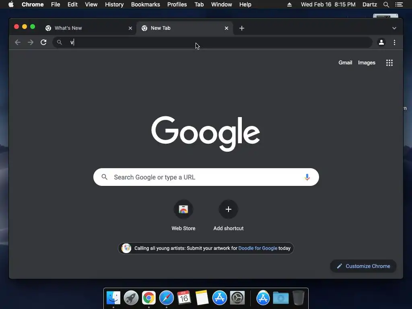Viewport: 412px width, 309px height.
Task: Open System Preferences from the Dock
Action: [237, 298]
